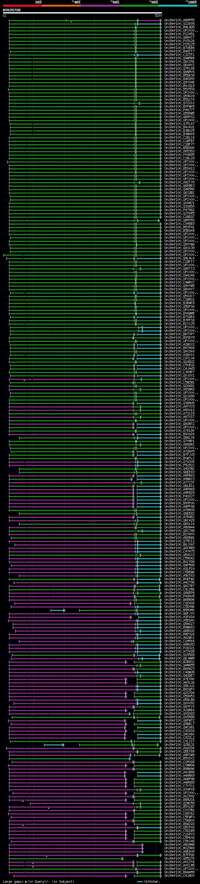This screenshot has height=884, width=200.
Task: Open hit UniRef100_C3ZTF1
Action: tap(179, 55)
